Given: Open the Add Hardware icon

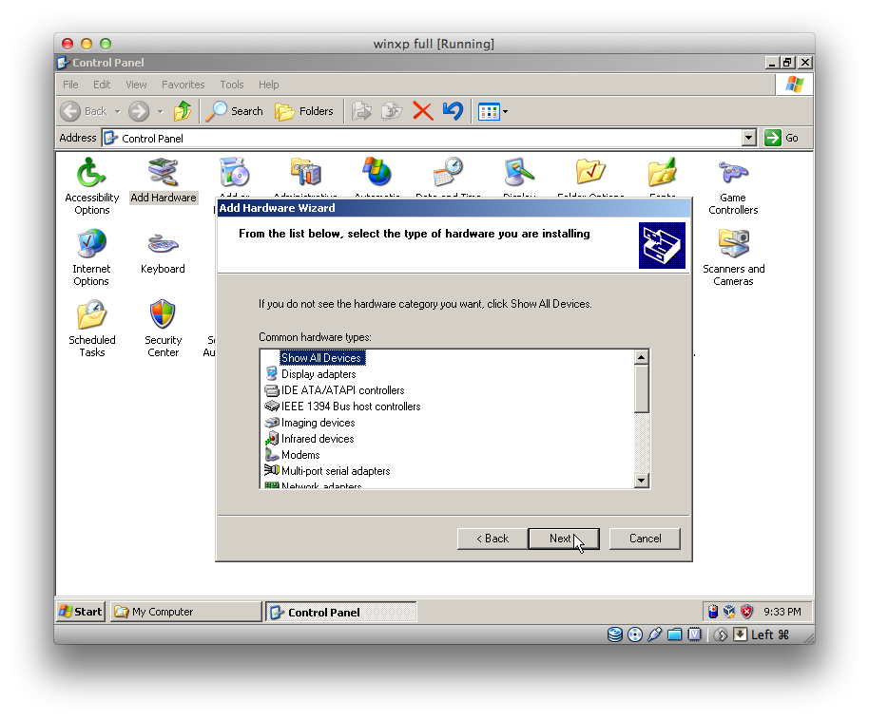Looking at the screenshot, I should pos(163,180).
